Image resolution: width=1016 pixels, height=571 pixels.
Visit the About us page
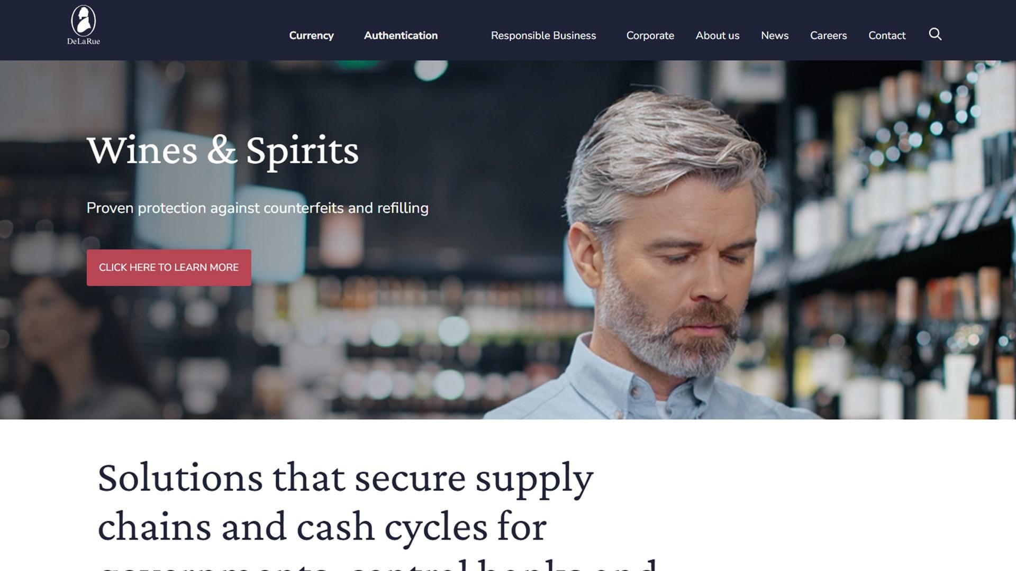718,35
